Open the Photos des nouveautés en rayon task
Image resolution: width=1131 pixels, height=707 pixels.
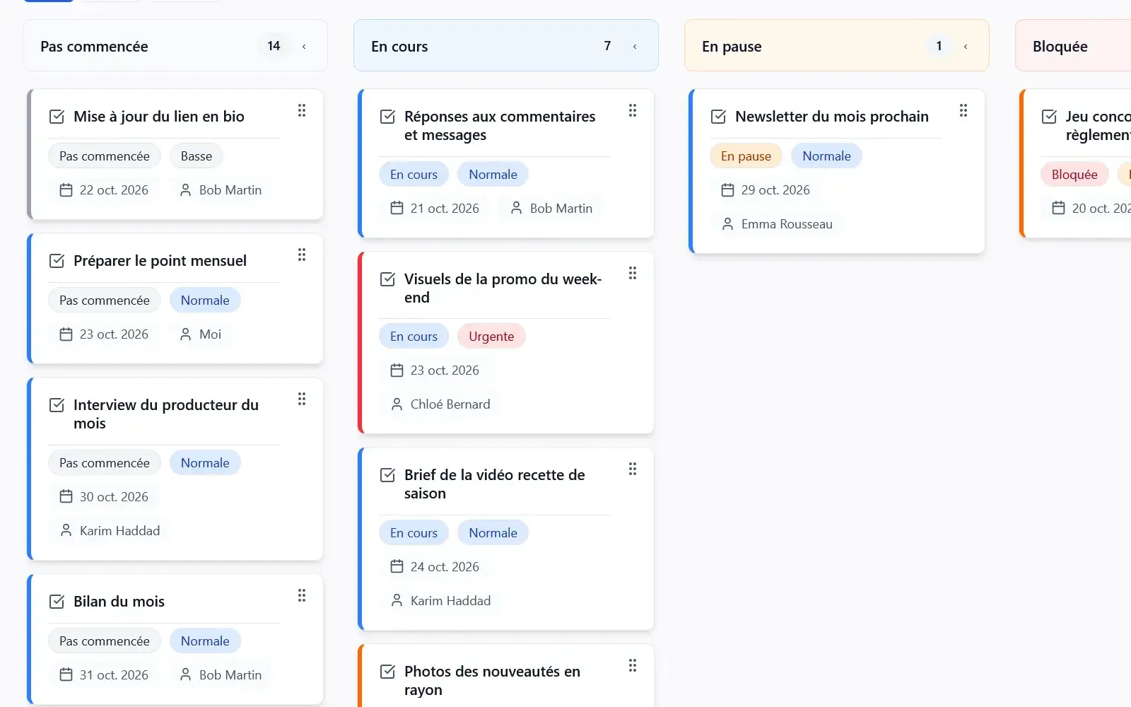click(x=492, y=681)
